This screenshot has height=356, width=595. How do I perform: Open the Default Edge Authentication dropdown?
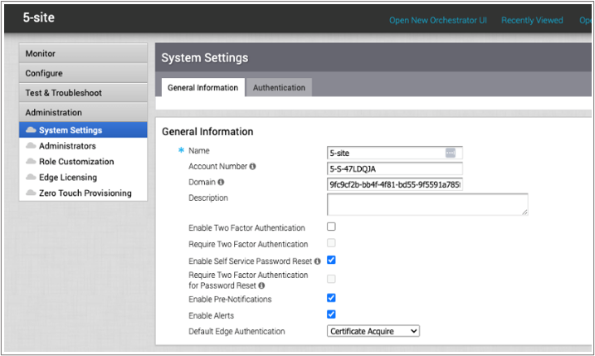point(373,331)
